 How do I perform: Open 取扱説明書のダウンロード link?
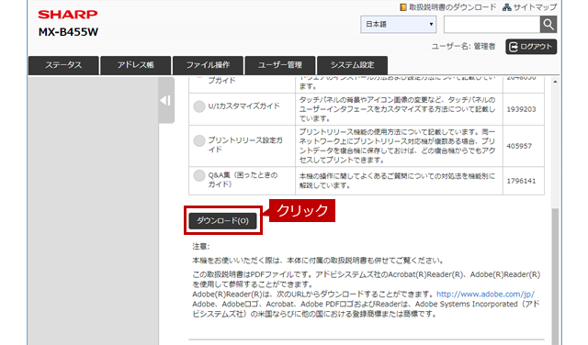[x=447, y=7]
